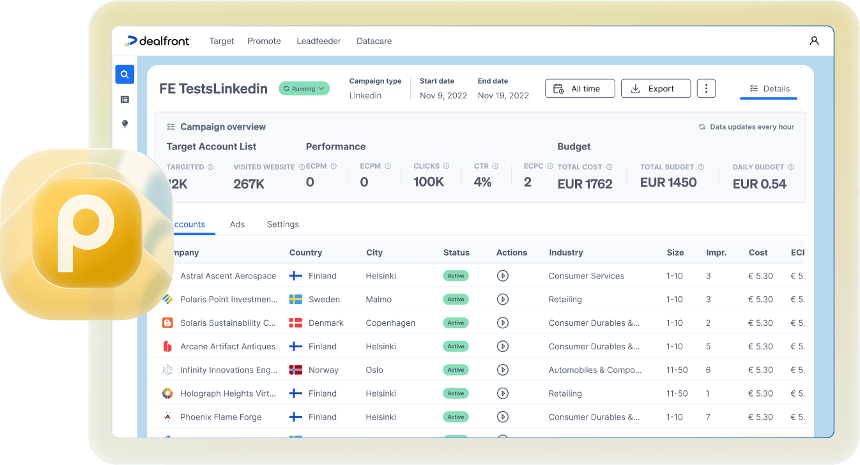Show info for ECPC metric
Image resolution: width=860 pixels, height=465 pixels.
click(550, 166)
